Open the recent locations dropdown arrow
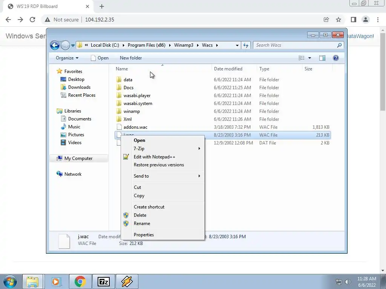 [x=73, y=46]
